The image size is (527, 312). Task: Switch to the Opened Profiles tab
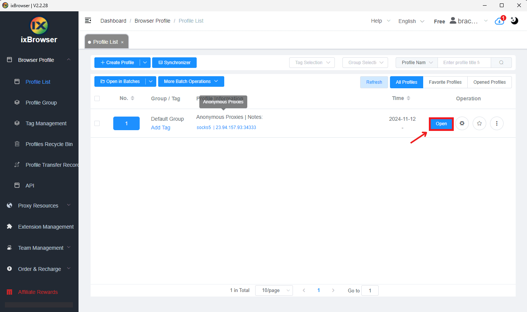490,82
